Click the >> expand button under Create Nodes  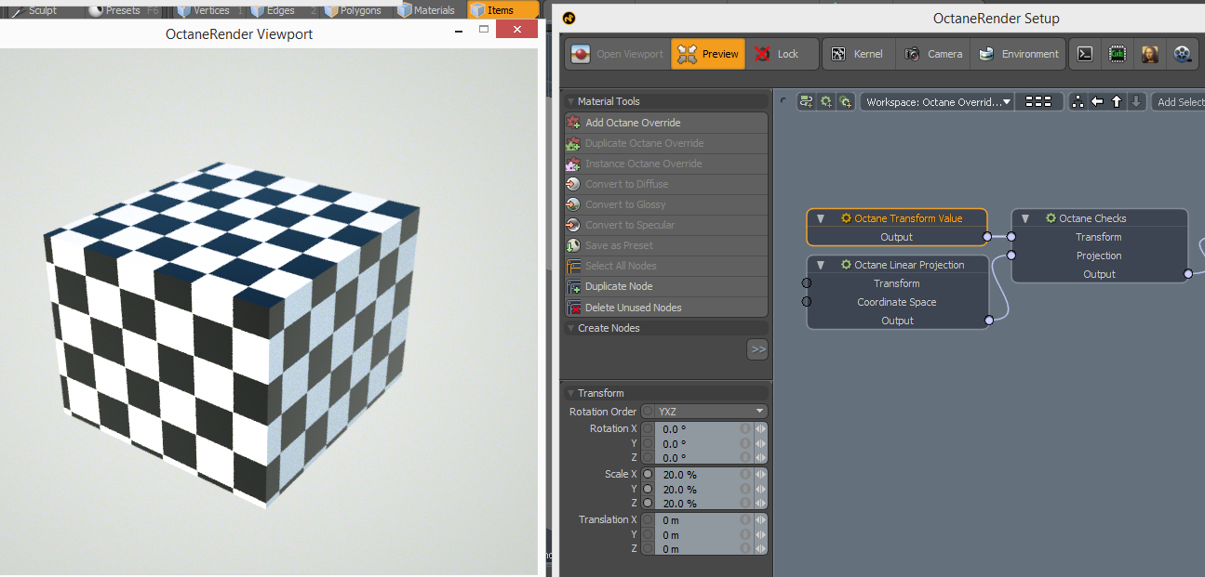point(757,349)
